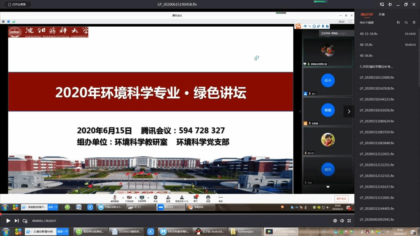The width and height of the screenshot is (420, 236).
Task: Expand participant list with down arrow
Action: [328, 187]
